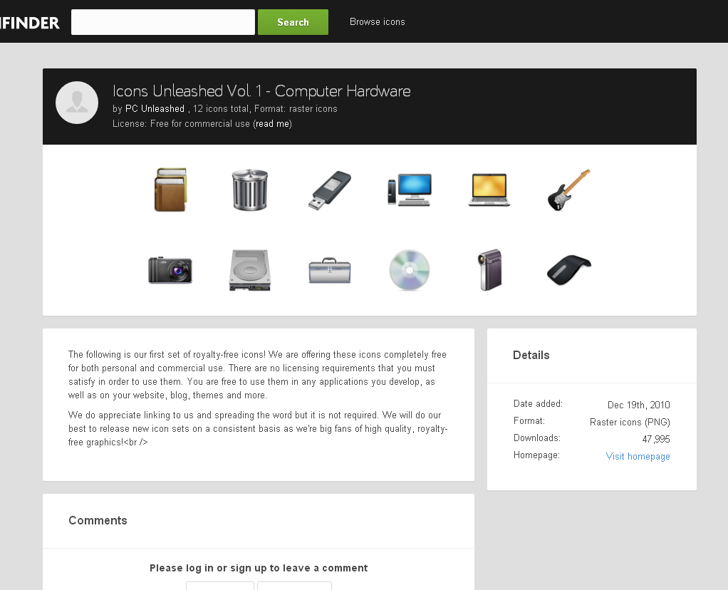The image size is (728, 590).
Task: Open the electric guitar icon
Action: coord(568,190)
